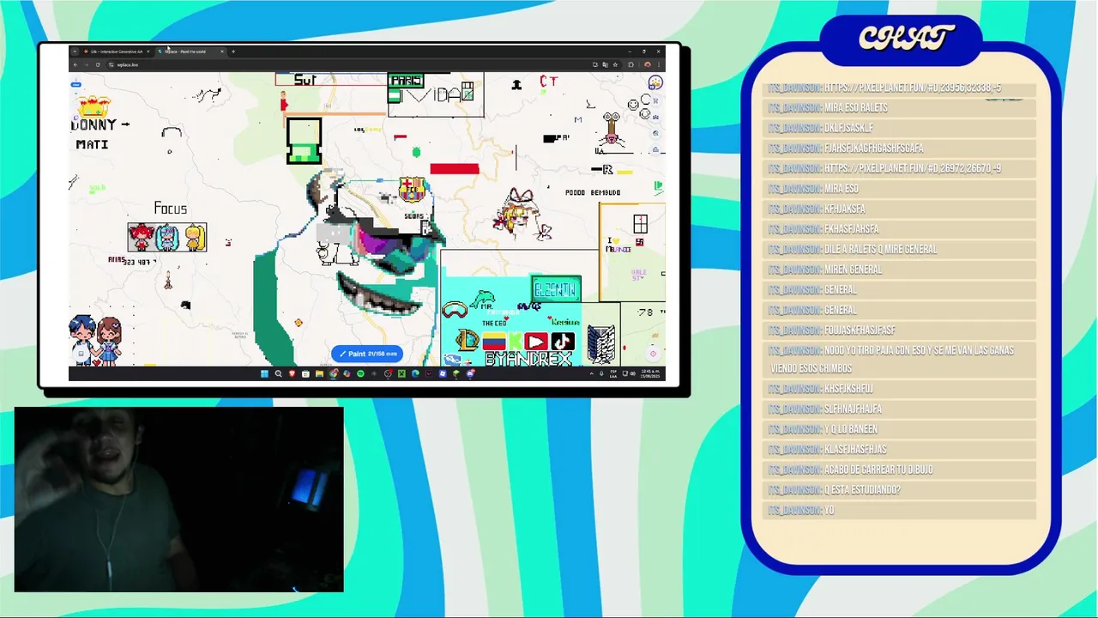Close the Silk tab
1098x618 pixels.
coord(148,51)
